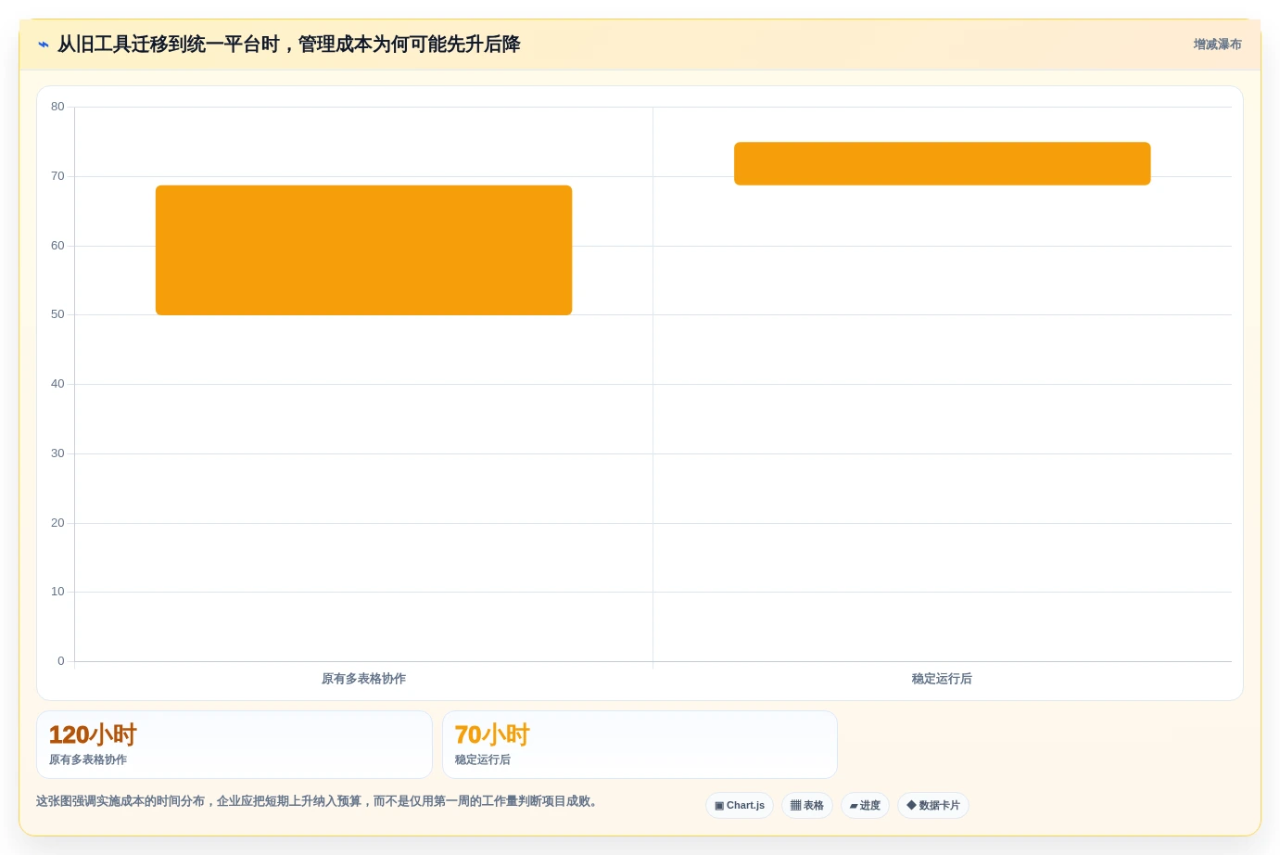The height and width of the screenshot is (855, 1280).
Task: Click the 120小时 value text
Action: point(93,735)
